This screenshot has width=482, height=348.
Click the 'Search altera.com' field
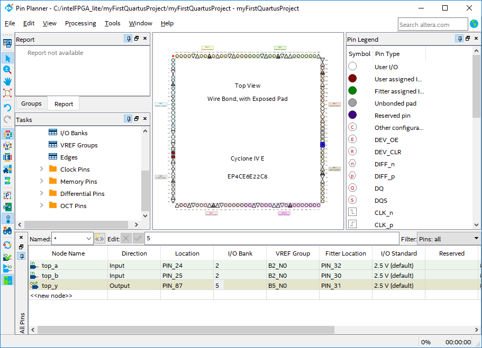pos(433,24)
